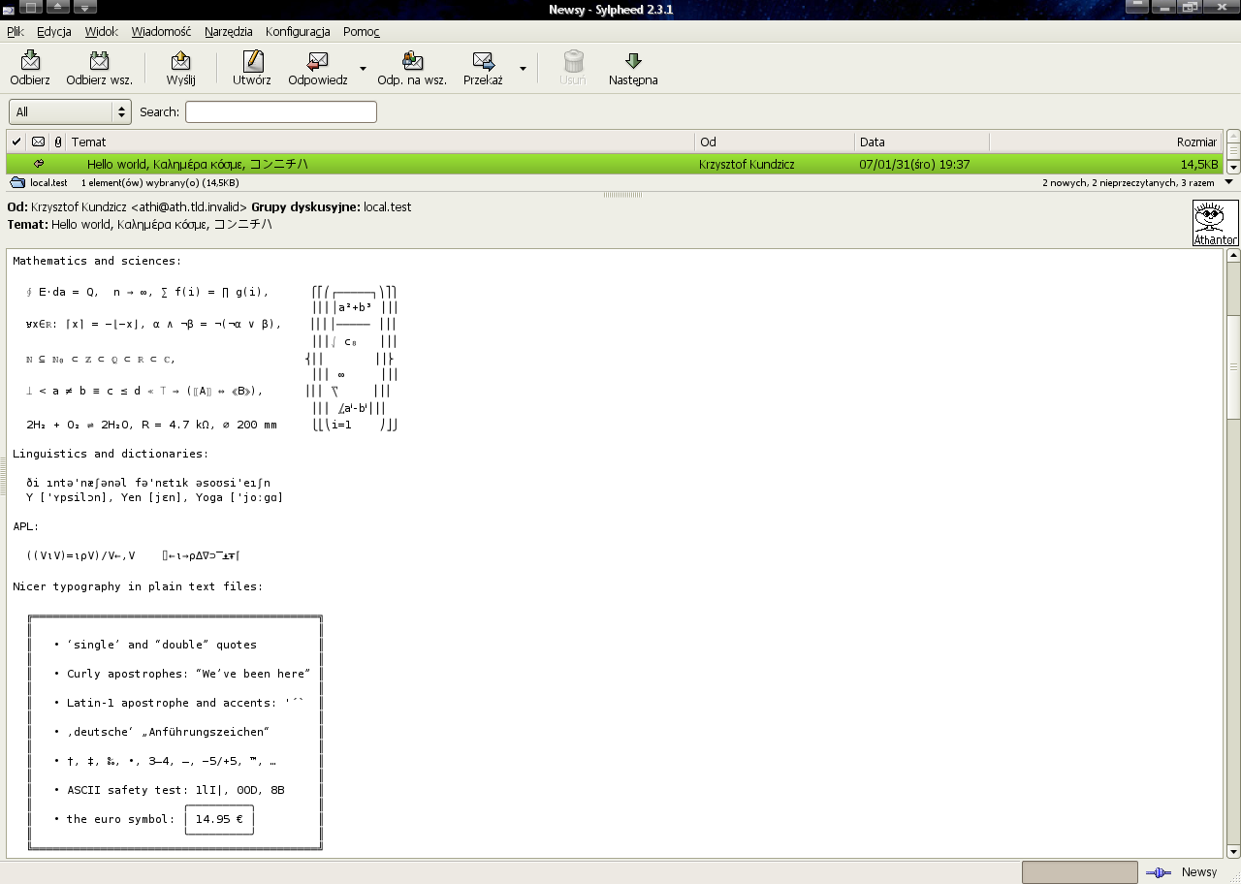Click the checkmark column header icon
Viewport: 1241px width, 884px height.
pyautogui.click(x=16, y=142)
